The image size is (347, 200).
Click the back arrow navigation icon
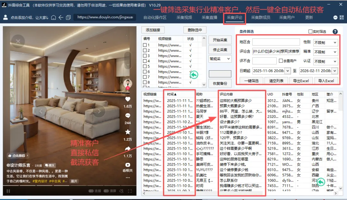61,18
